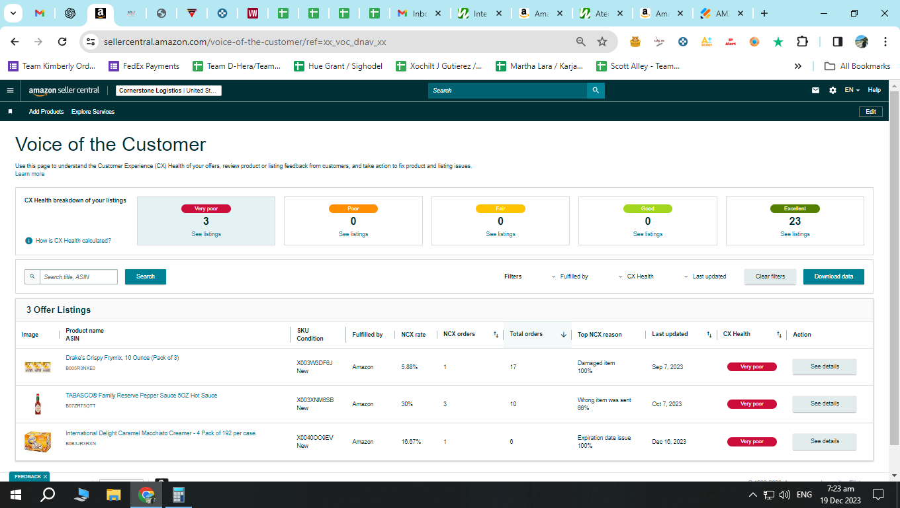900x508 pixels.
Task: Click See details for Drake's Crispy Frymix
Action: (x=825, y=366)
